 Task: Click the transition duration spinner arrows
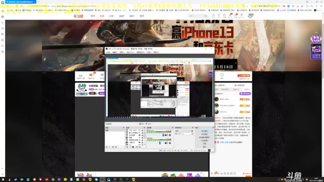coord(192,134)
